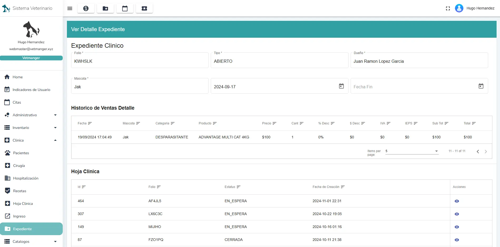The height and width of the screenshot is (247, 500).
Task: Open Ingreso from the sidebar
Action: pyautogui.click(x=31, y=216)
